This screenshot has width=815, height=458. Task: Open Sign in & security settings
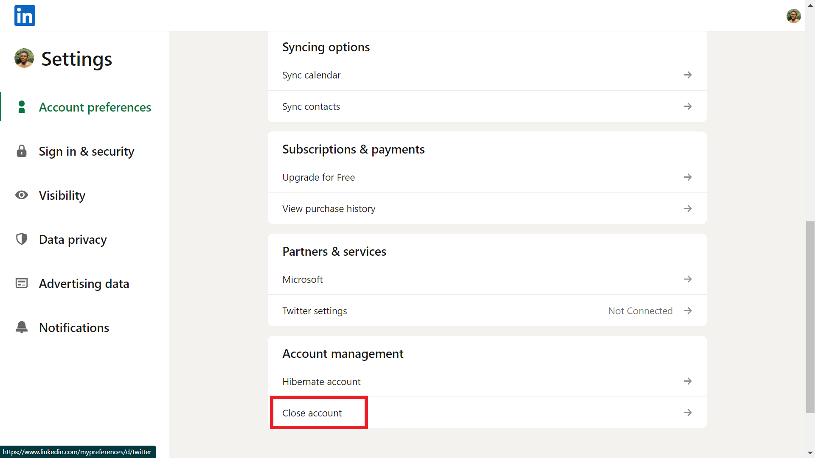(x=87, y=151)
